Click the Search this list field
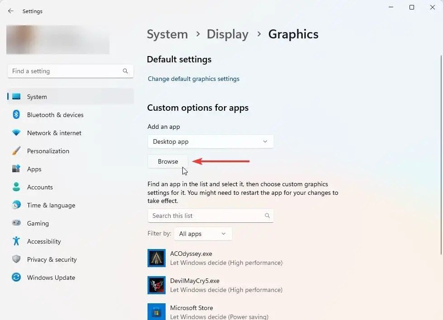 210,216
